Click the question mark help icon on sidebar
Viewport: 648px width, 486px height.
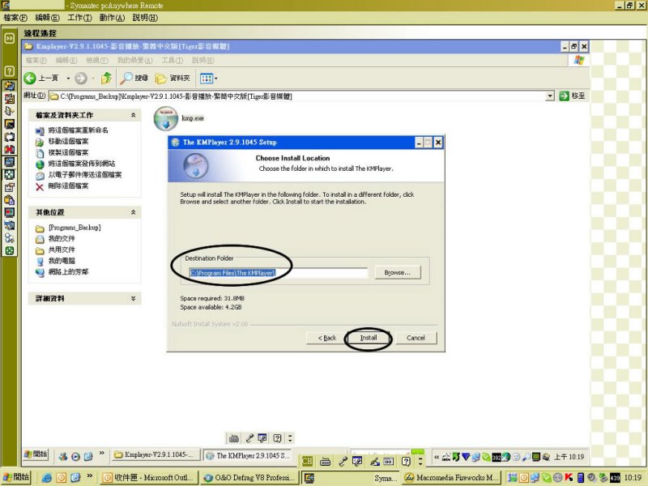tap(9, 71)
